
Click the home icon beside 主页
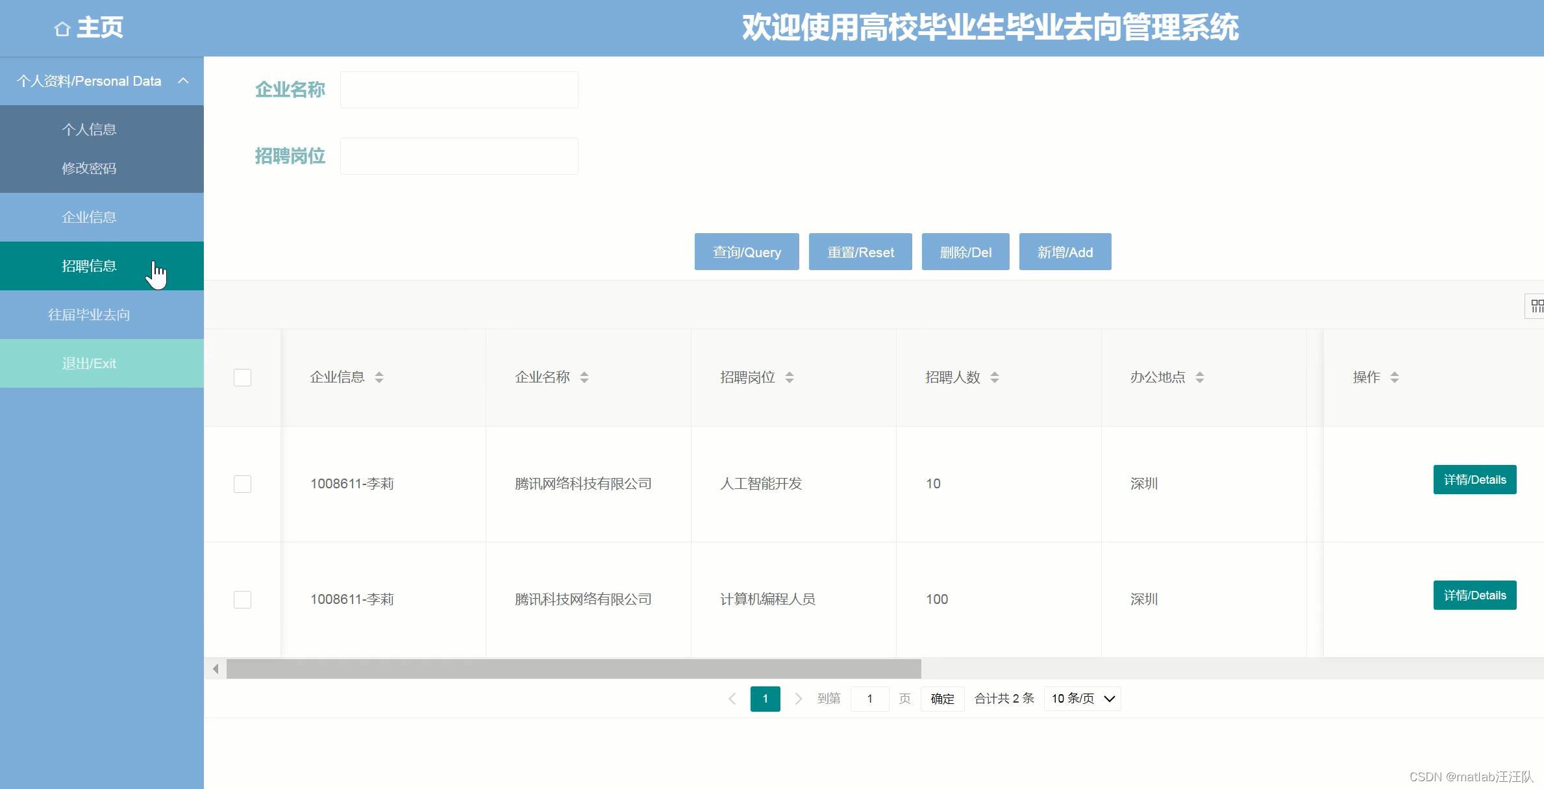pos(62,29)
